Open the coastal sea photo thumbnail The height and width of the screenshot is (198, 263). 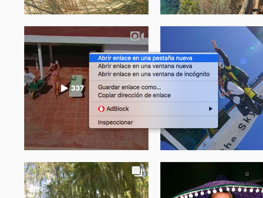tap(212, 7)
